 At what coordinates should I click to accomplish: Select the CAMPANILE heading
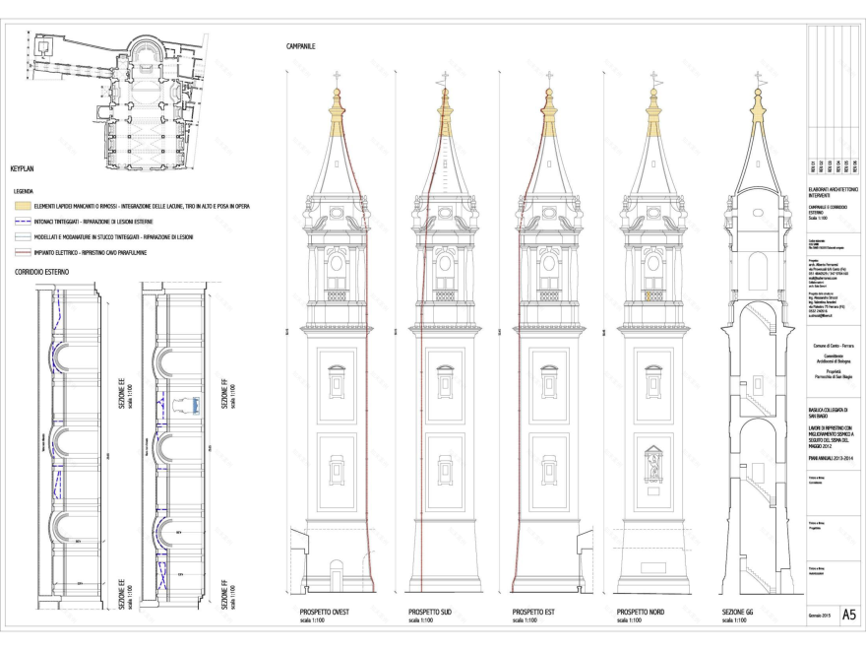coord(301,46)
